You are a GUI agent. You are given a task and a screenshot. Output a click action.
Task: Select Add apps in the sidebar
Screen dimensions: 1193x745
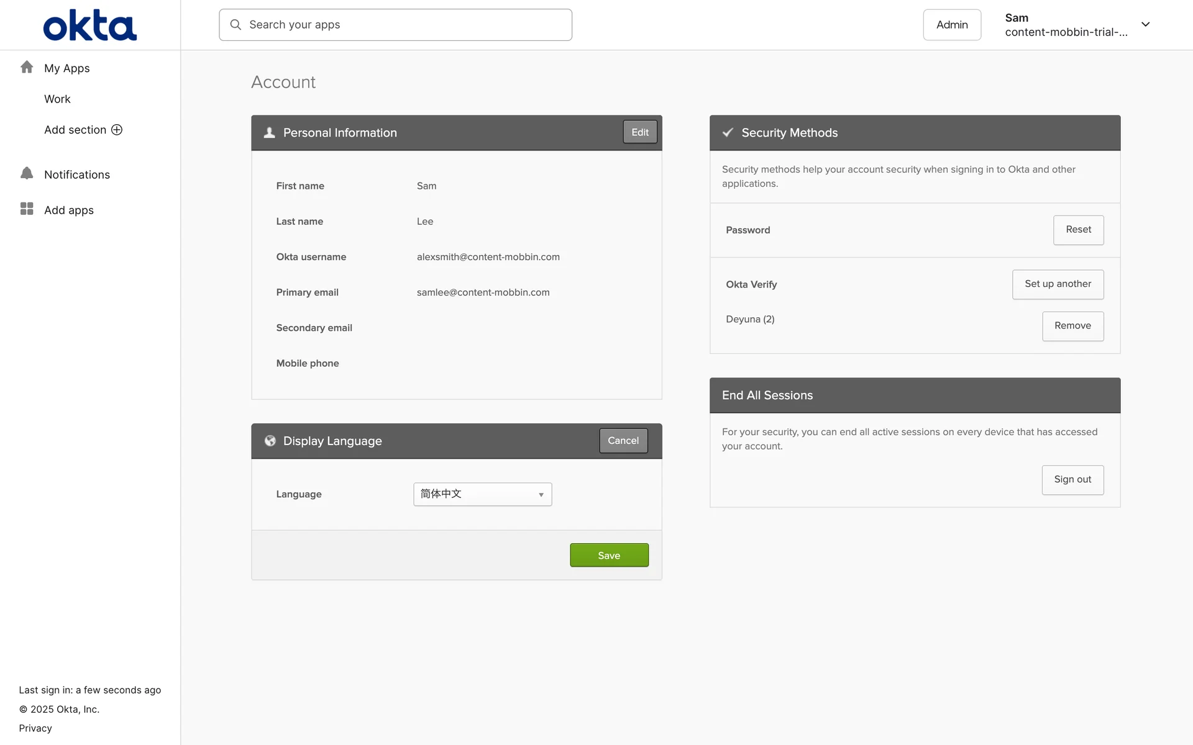pyautogui.click(x=69, y=210)
